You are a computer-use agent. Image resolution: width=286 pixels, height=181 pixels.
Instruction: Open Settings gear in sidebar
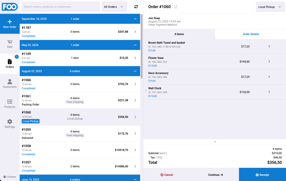tap(10, 124)
